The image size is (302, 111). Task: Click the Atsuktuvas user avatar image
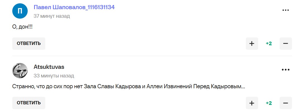[20, 71]
